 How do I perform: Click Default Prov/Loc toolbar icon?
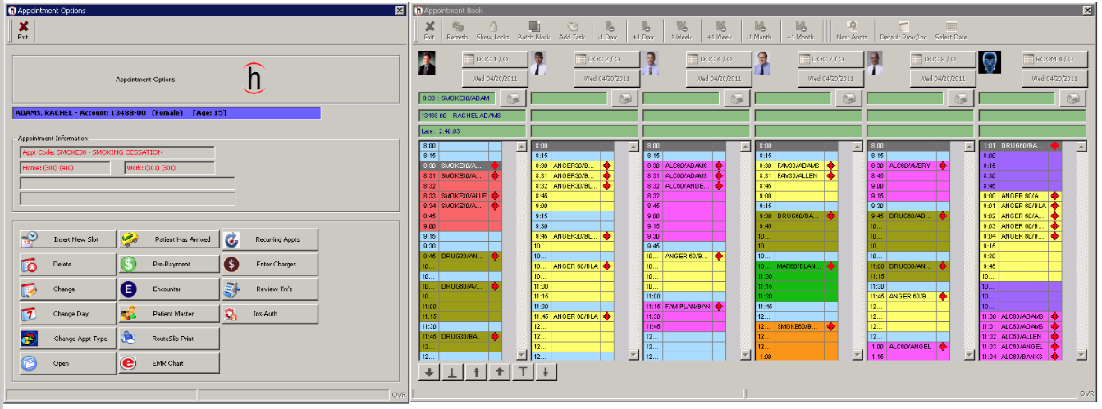tap(902, 30)
